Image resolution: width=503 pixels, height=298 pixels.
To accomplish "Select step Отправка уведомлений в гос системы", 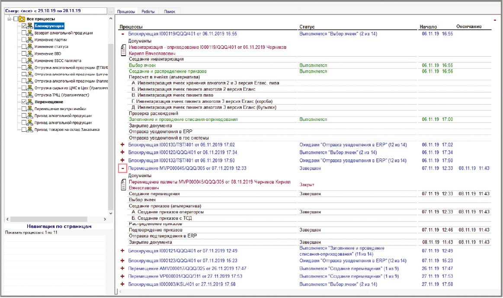I will point(169,138).
